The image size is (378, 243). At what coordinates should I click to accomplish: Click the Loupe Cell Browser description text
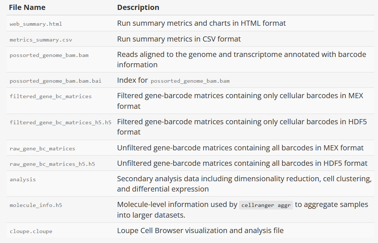(200, 231)
